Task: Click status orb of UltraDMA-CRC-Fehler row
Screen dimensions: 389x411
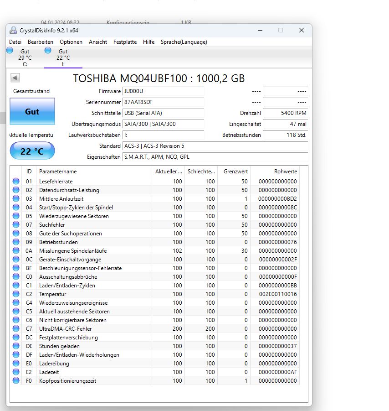Action: [x=16, y=328]
